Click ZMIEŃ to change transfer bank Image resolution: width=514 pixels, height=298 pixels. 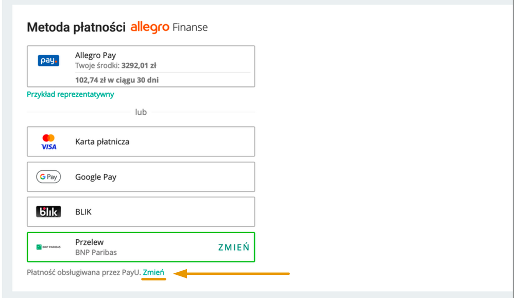point(234,247)
